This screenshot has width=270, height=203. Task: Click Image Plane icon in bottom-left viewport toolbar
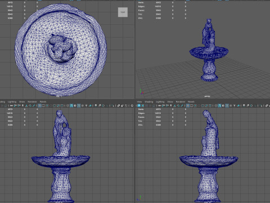tap(26, 105)
